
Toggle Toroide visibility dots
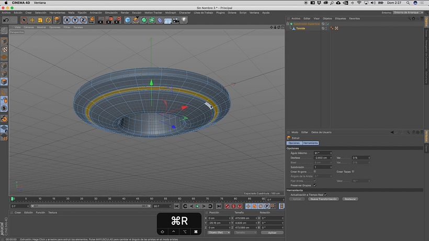[x=326, y=28]
